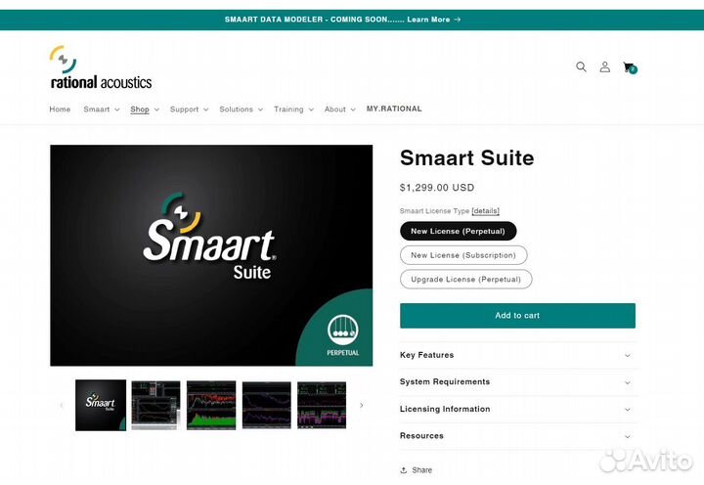Open the license type details link
This screenshot has width=704, height=485.
(x=485, y=210)
